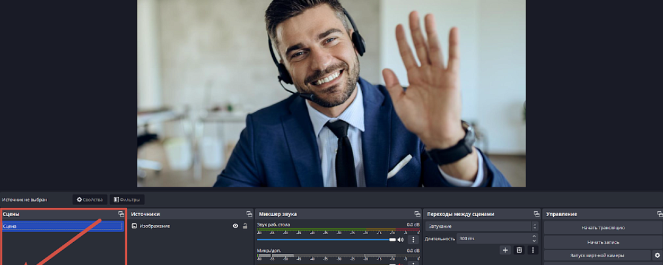Viewport: 663px width, 265px height.
Task: Open the Затухание transition dropdown
Action: (x=482, y=226)
